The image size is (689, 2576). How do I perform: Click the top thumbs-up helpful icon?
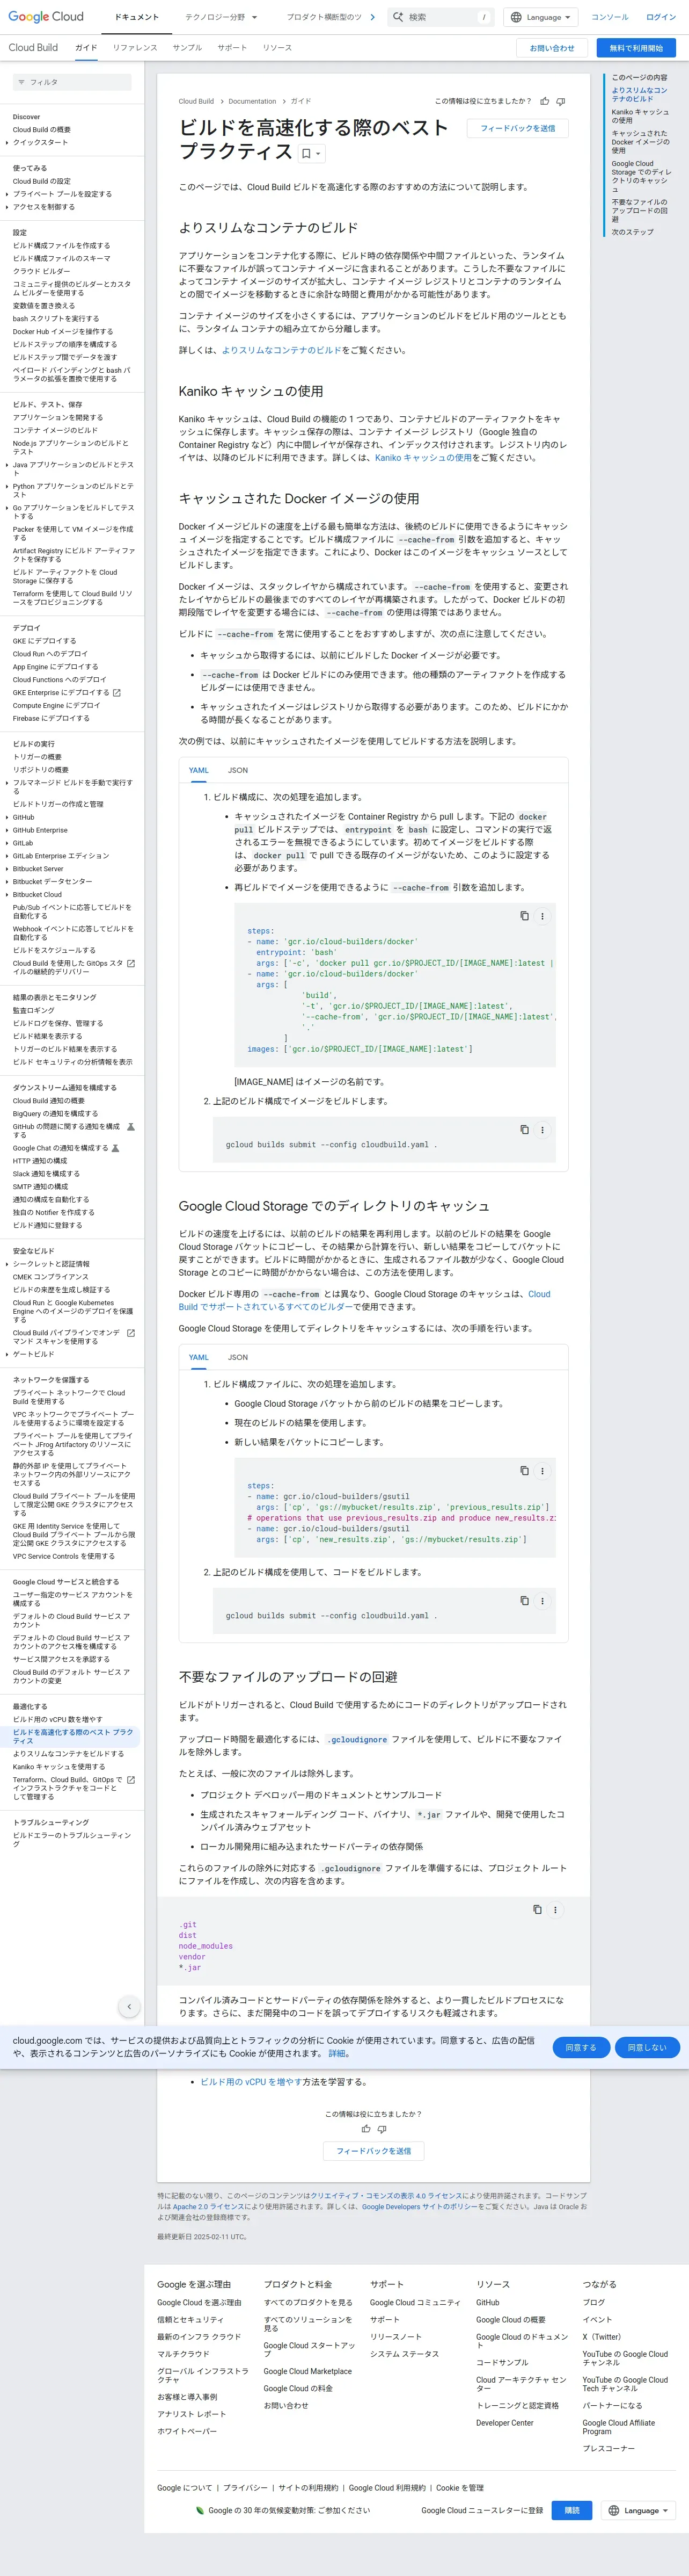tap(544, 101)
